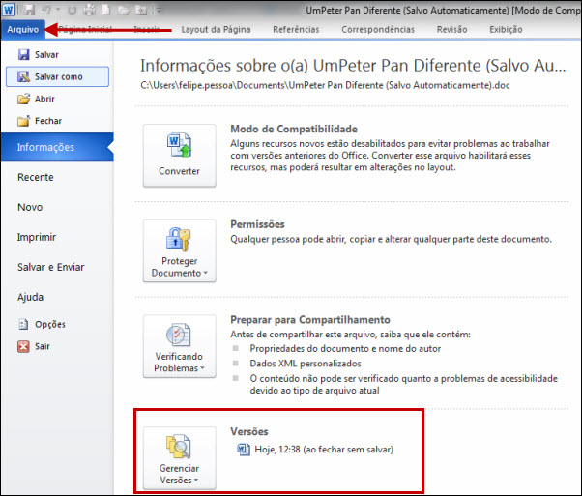The width and height of the screenshot is (582, 496).
Task: Click the Converter document button
Action: pyautogui.click(x=179, y=156)
